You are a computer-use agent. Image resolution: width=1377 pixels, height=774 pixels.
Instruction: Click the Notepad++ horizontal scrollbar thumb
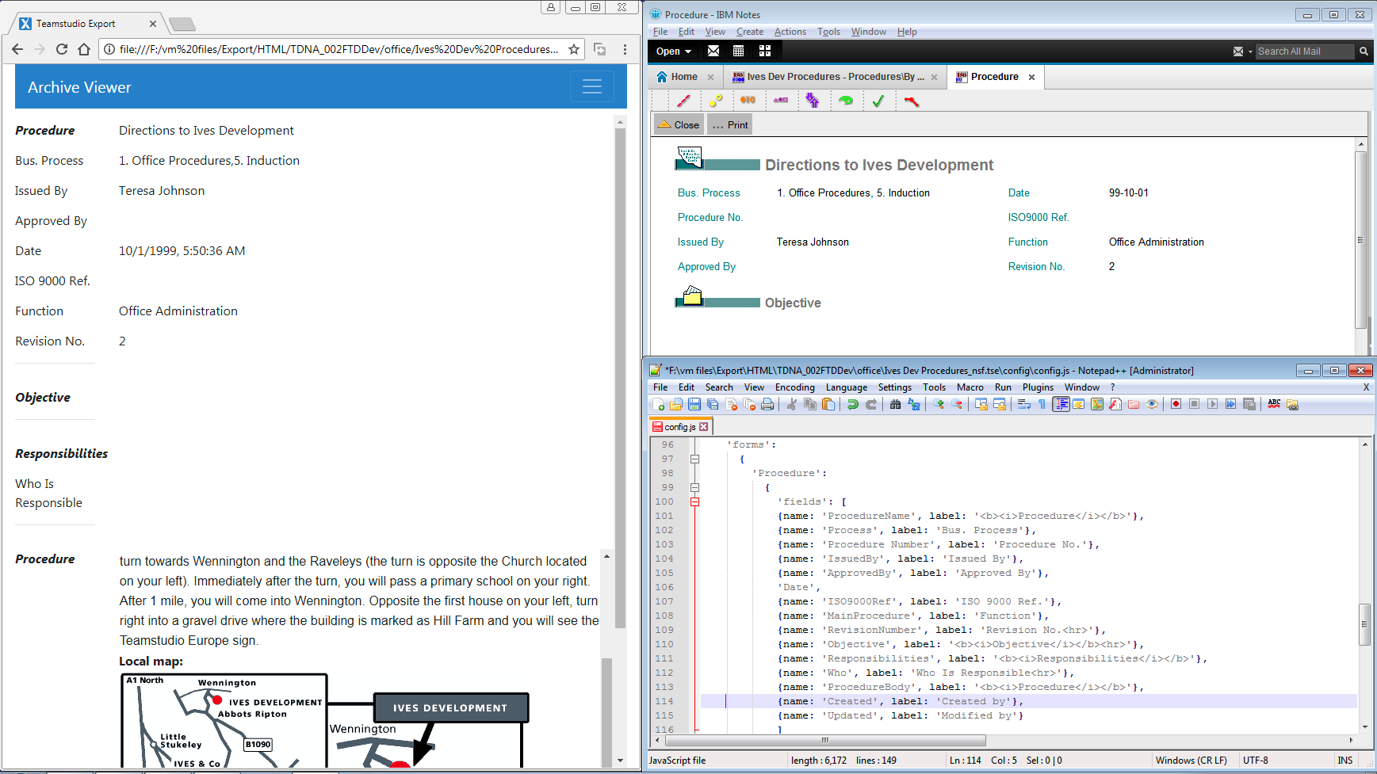(x=825, y=741)
